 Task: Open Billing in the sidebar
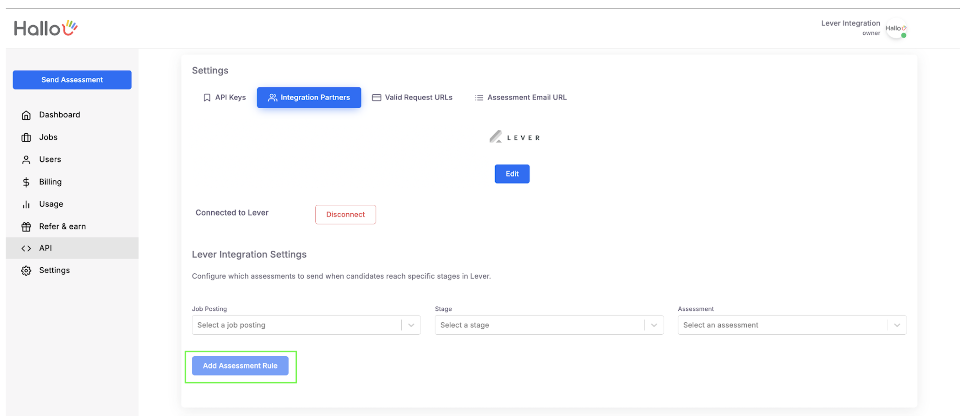pos(72,182)
